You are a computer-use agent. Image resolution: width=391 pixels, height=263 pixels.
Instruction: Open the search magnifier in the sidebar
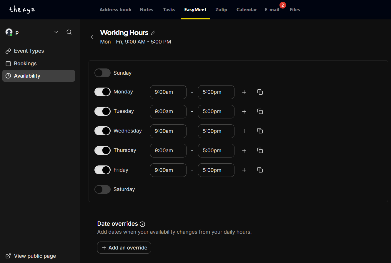tap(69, 32)
